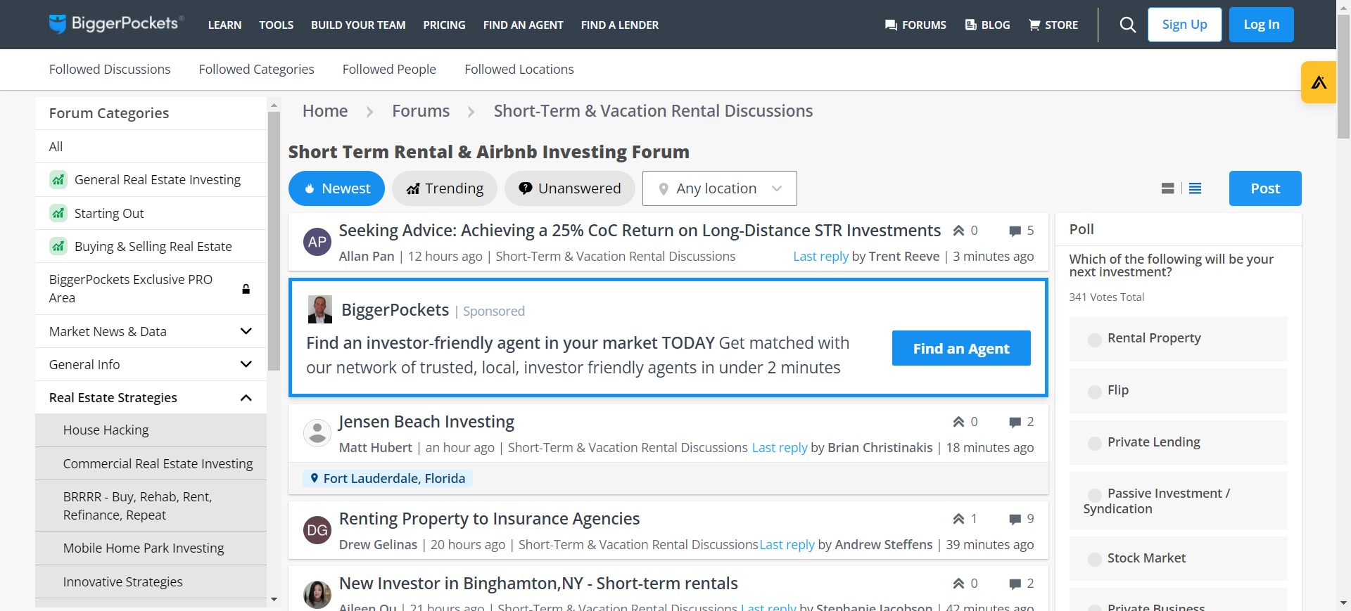Open BUILD YOUR TEAM menu
This screenshot has height=611, width=1351.
358,25
